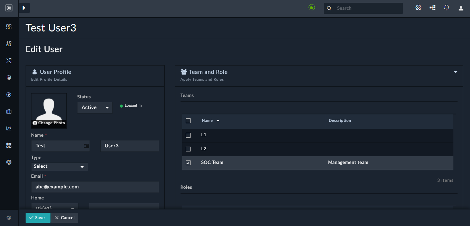Collapse the Team and Role panel chevron

455,72
